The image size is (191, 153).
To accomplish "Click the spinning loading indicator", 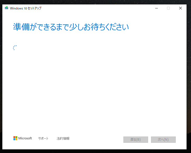I will tap(15, 48).
